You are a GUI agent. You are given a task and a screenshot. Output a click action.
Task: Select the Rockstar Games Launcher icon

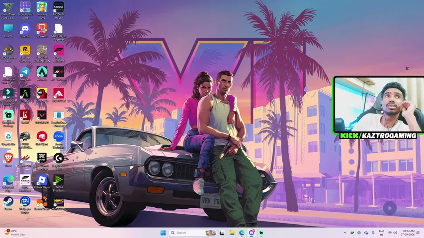(25, 54)
